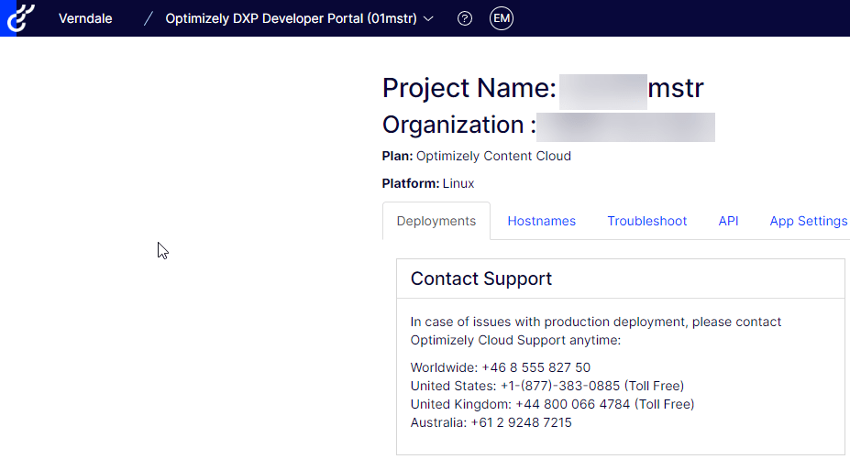Open the App Settings tab
Image resolution: width=850 pixels, height=470 pixels.
pyautogui.click(x=808, y=221)
